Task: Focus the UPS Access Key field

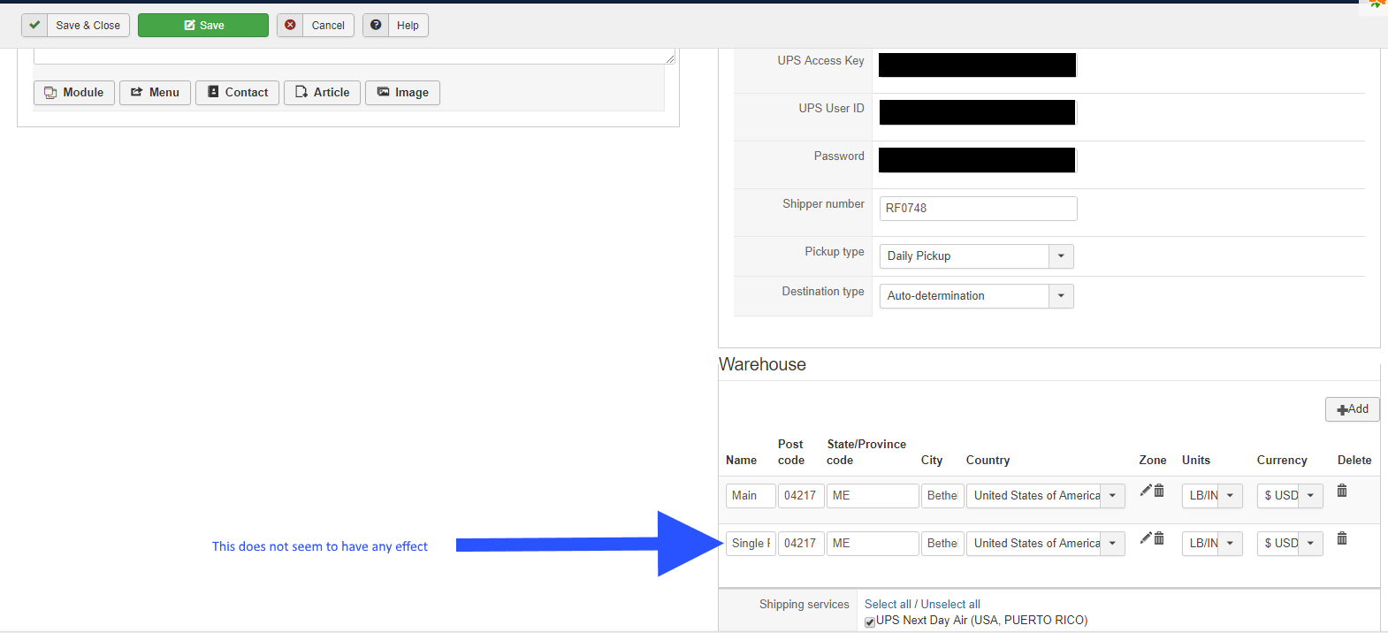Action: [978, 65]
